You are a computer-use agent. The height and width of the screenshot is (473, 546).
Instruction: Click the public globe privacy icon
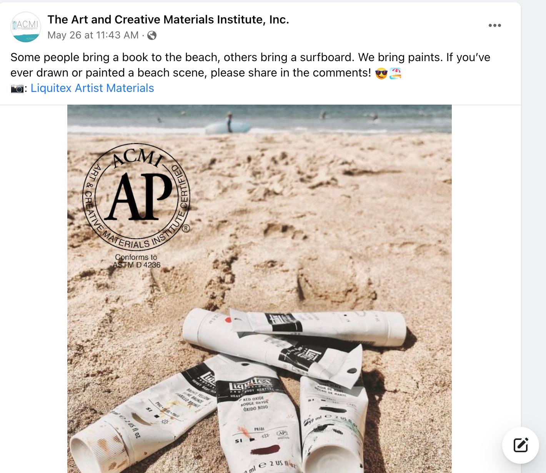click(152, 35)
